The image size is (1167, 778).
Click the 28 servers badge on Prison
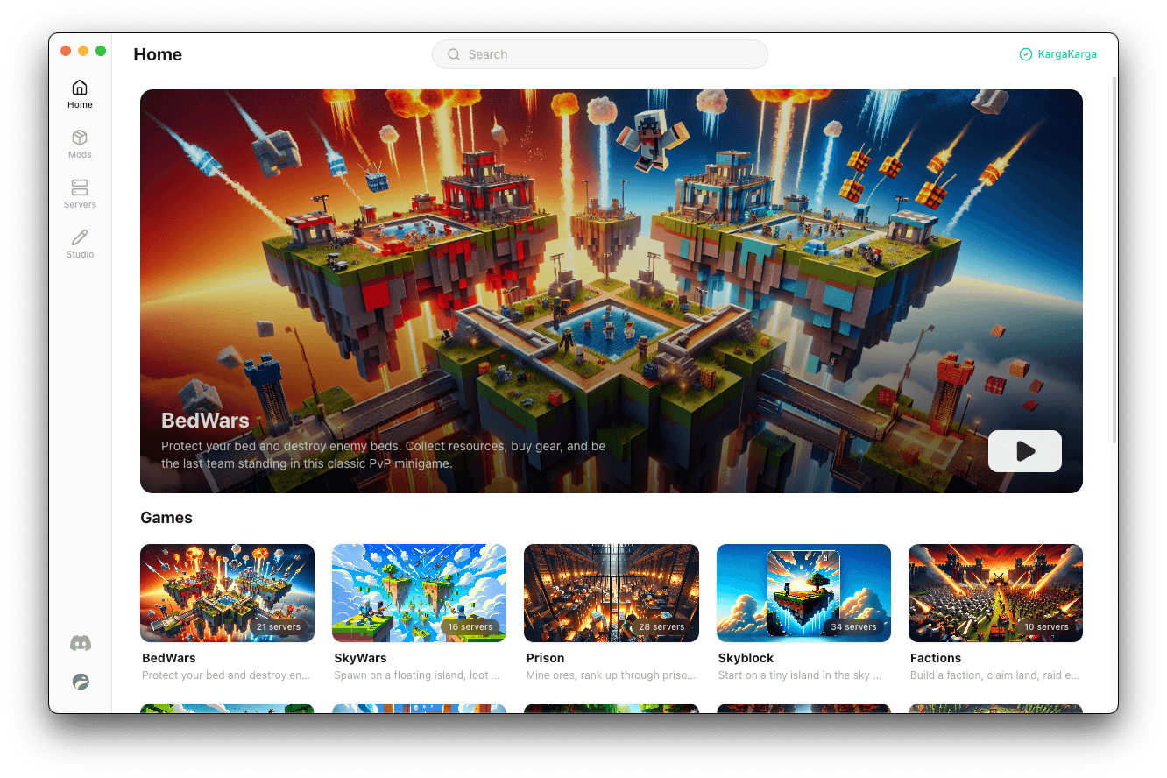[661, 626]
